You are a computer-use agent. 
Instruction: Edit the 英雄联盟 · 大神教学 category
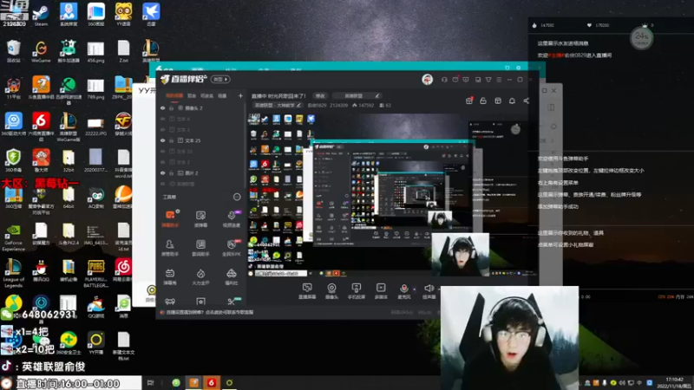pyautogui.click(x=278, y=105)
